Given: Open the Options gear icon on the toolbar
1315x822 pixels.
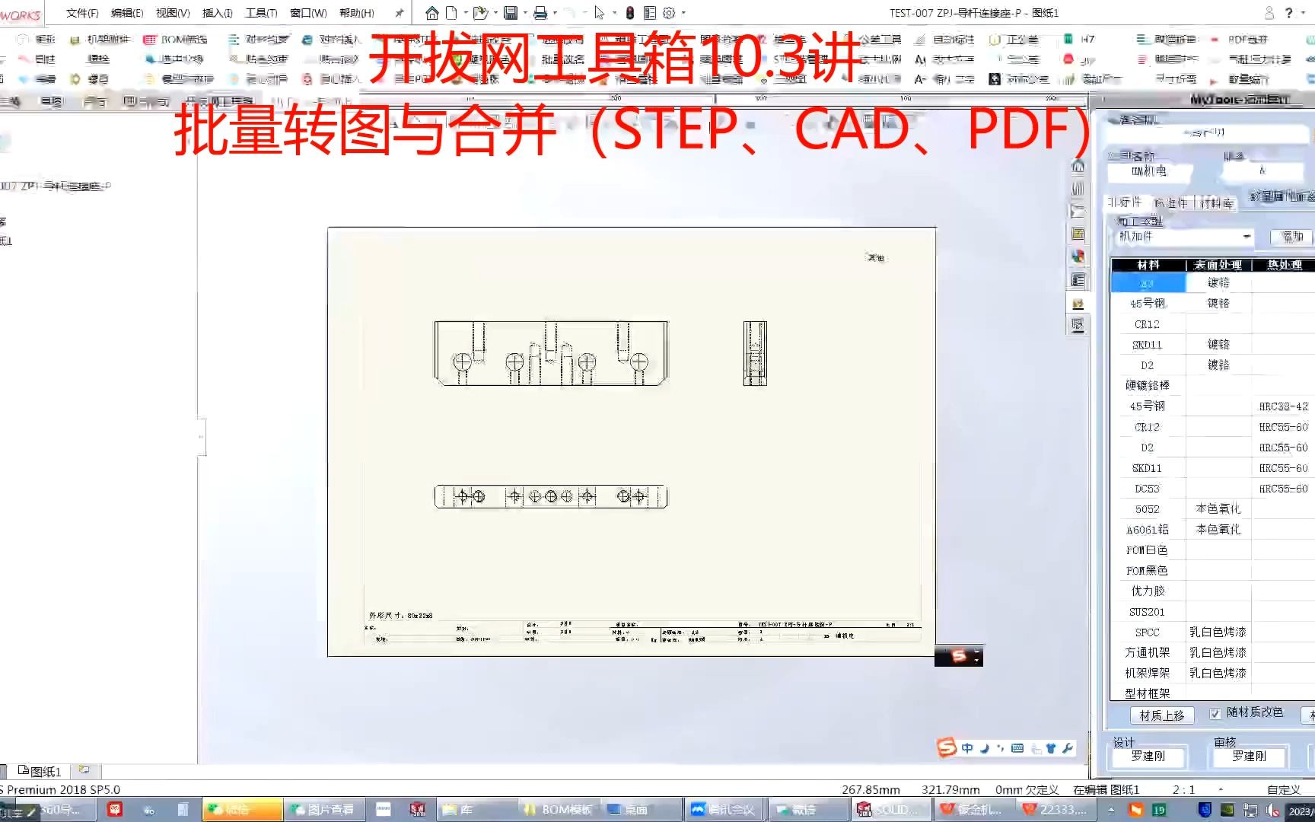Looking at the screenshot, I should click(668, 13).
